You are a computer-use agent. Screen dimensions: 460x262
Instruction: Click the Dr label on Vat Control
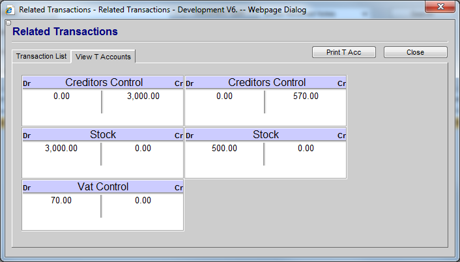[27, 188]
